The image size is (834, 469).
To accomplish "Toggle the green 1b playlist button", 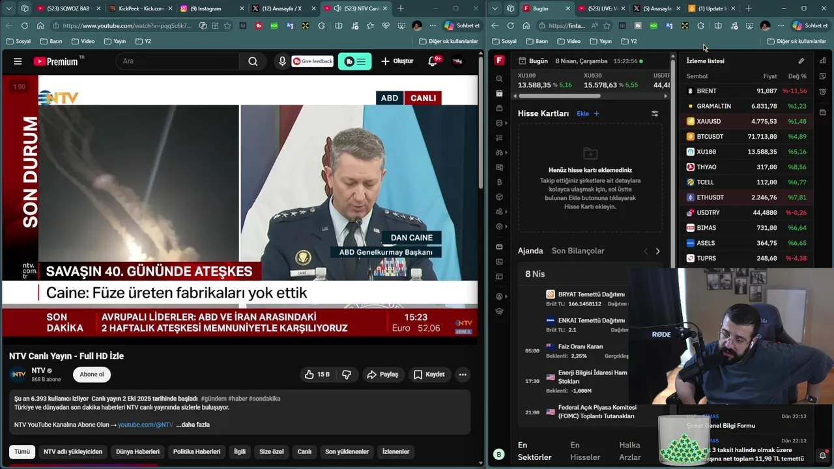I will click(354, 61).
